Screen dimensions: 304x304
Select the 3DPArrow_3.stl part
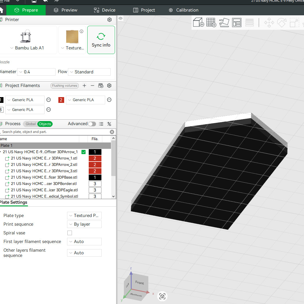44,171
